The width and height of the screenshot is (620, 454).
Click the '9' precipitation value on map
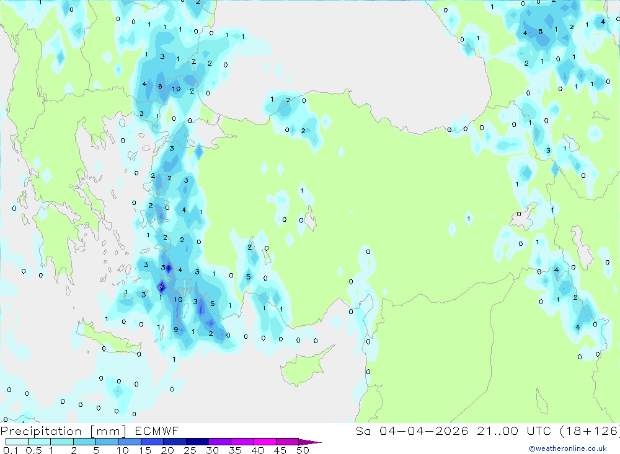[176, 329]
